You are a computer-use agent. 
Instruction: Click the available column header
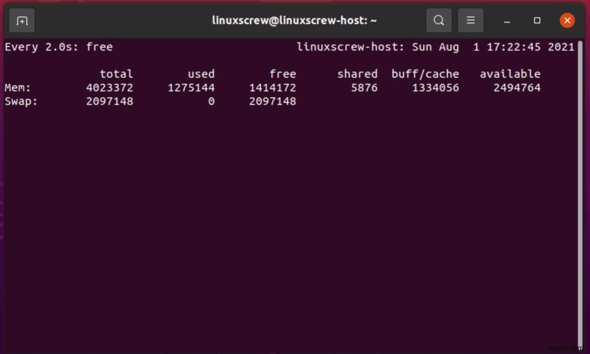tap(510, 74)
